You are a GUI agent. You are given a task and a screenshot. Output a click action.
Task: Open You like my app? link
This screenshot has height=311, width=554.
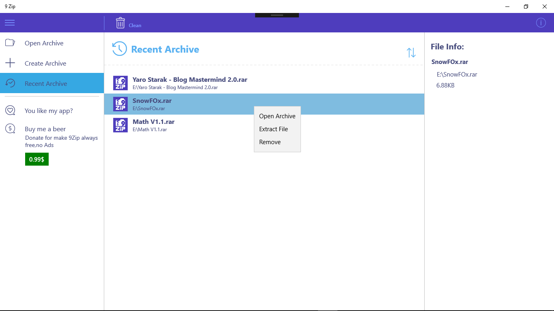coord(49,111)
